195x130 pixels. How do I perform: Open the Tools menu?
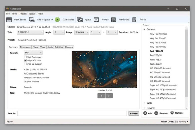pos(15,14)
